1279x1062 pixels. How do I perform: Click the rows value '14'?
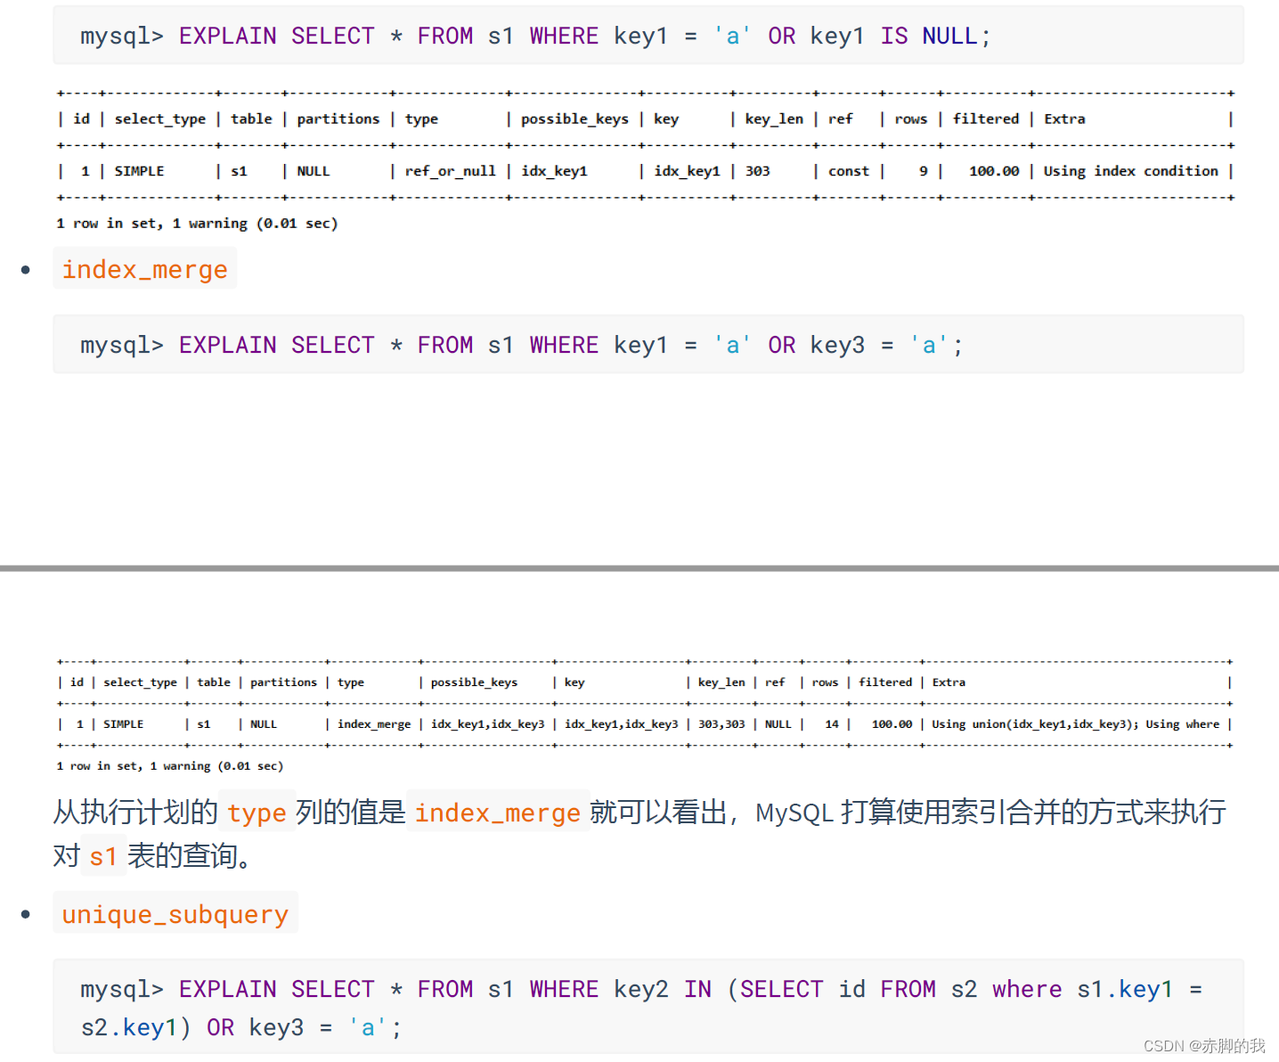[x=832, y=724]
